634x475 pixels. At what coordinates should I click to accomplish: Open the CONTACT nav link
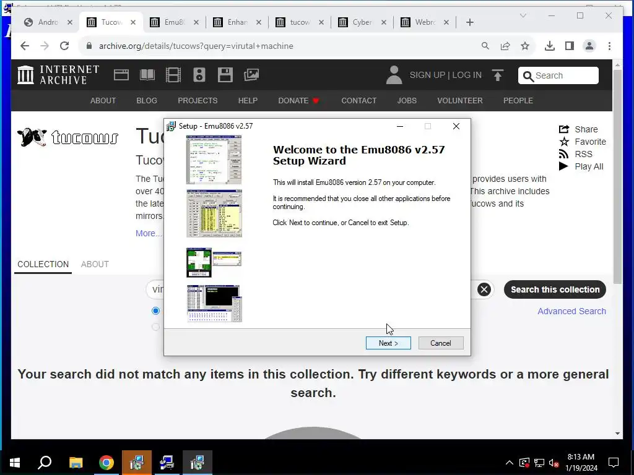click(x=358, y=101)
